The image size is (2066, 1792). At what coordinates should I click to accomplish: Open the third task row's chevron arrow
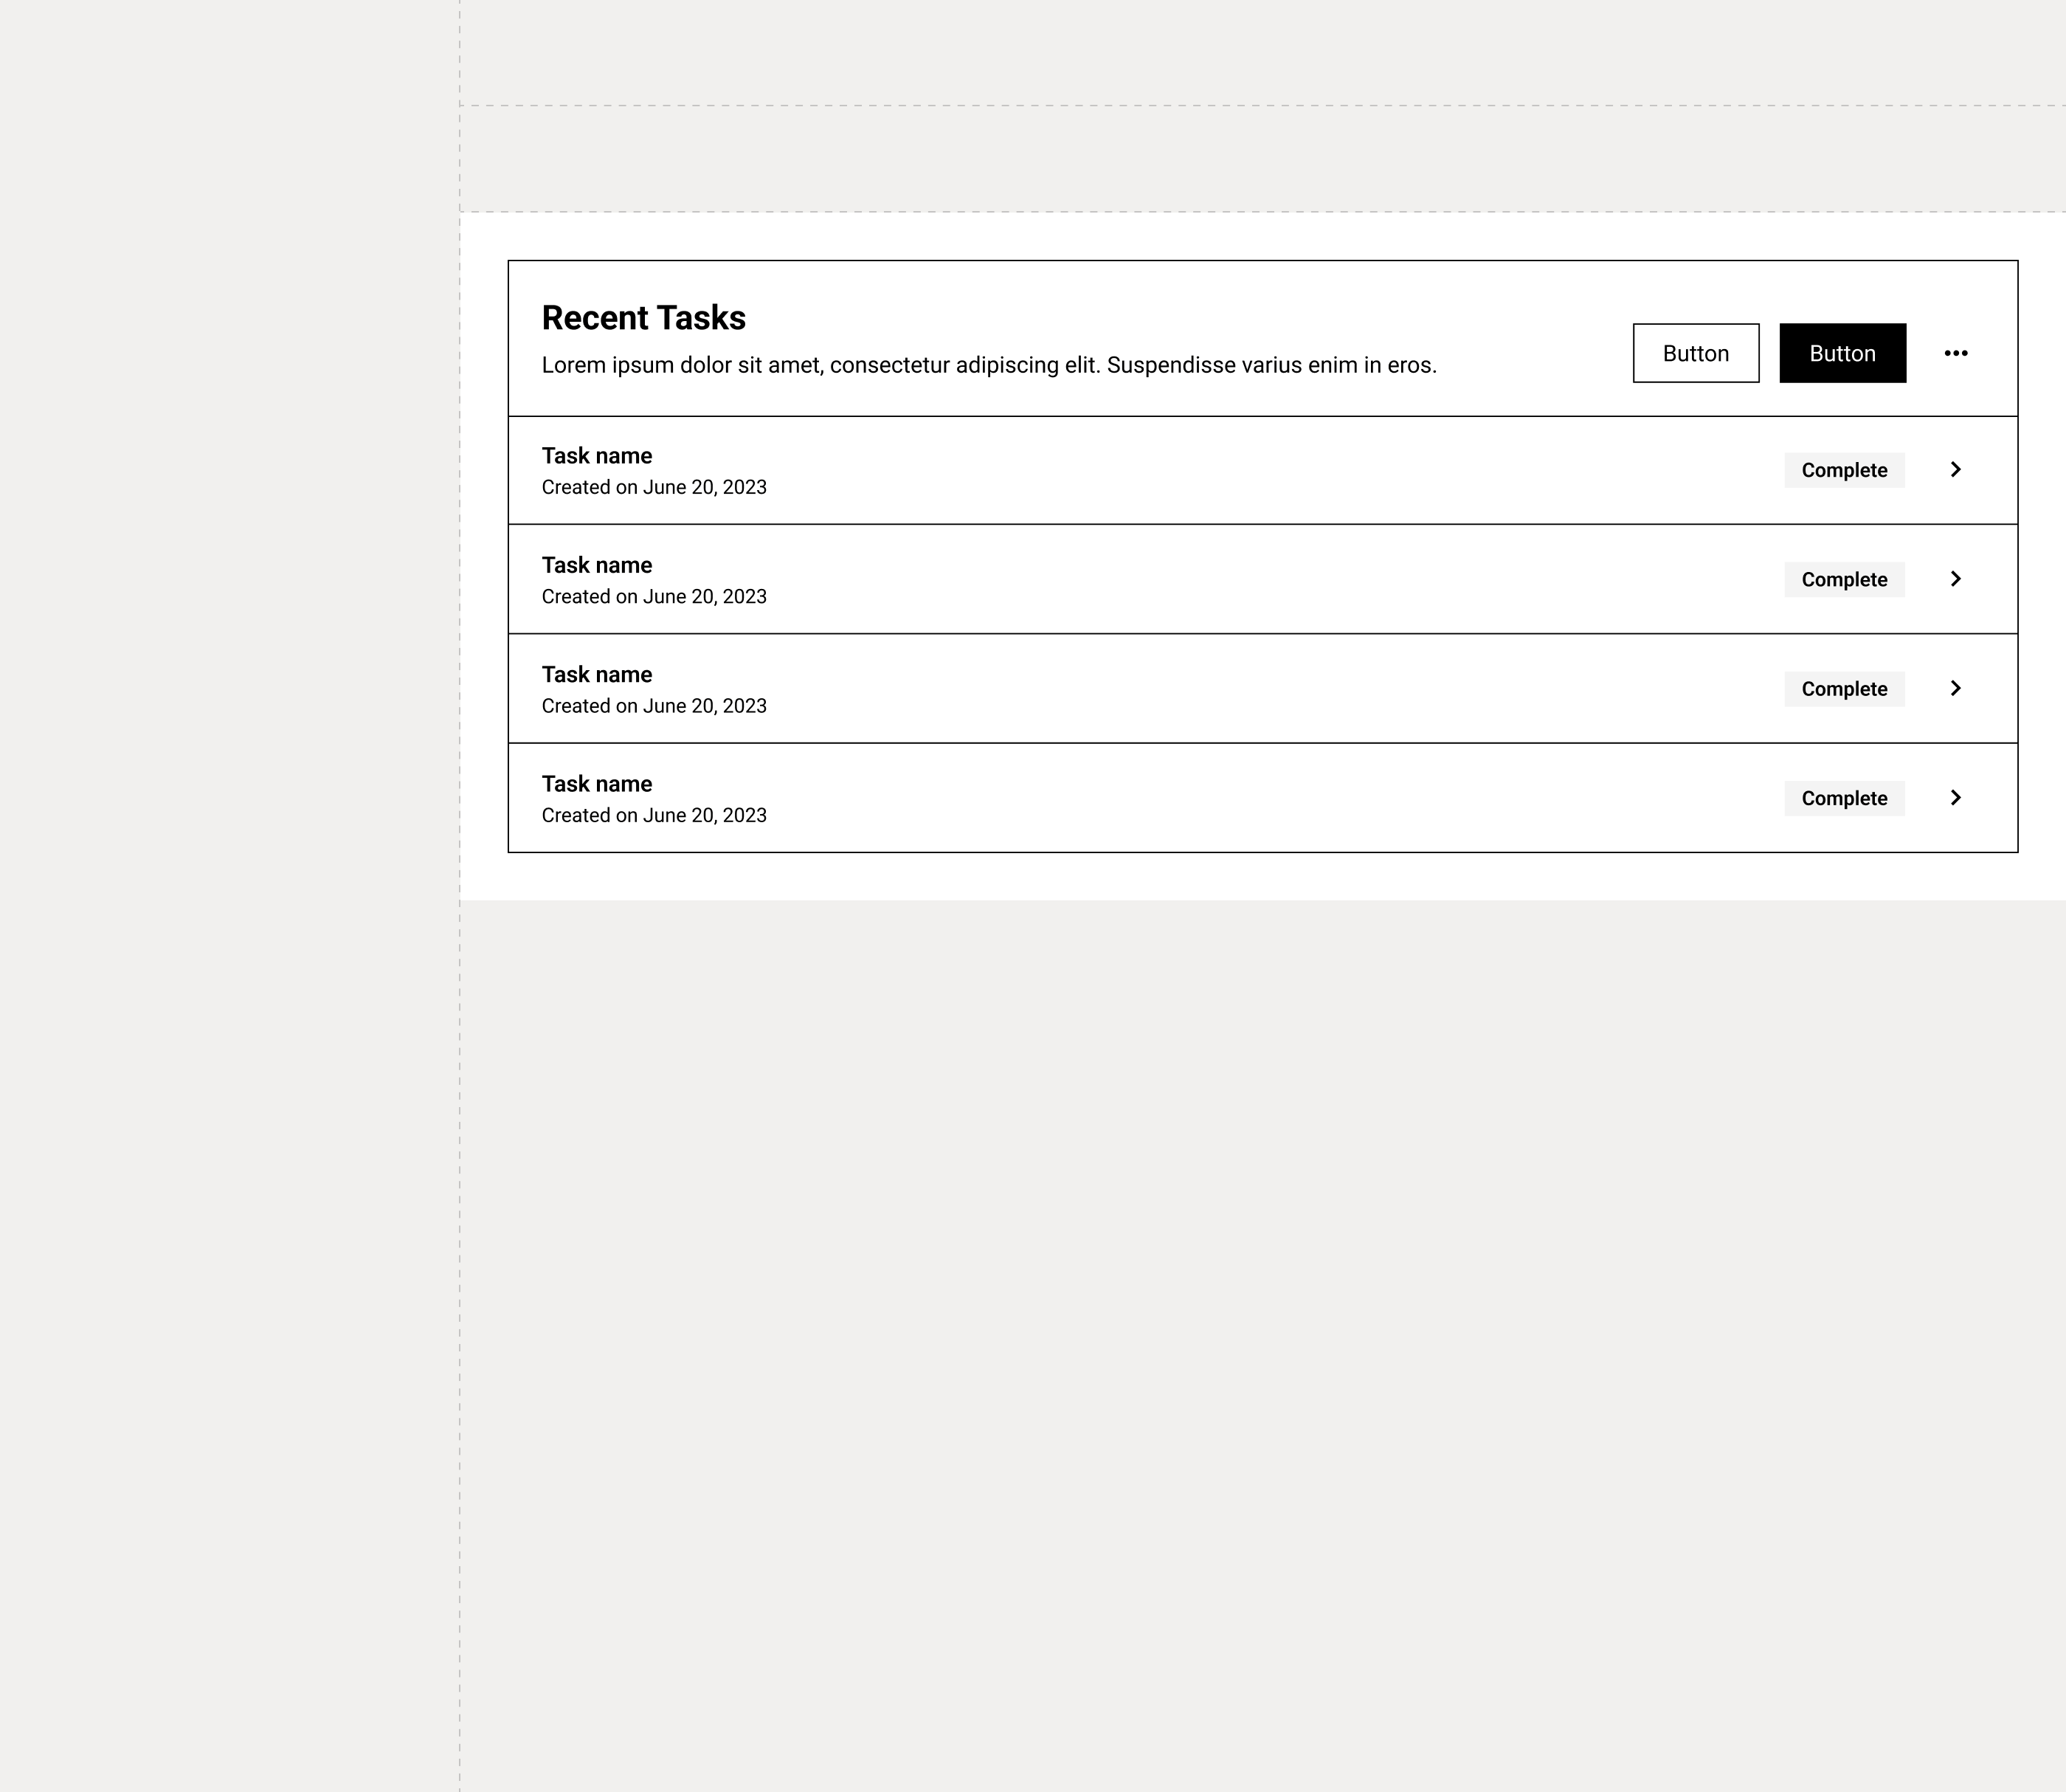[x=1956, y=688]
